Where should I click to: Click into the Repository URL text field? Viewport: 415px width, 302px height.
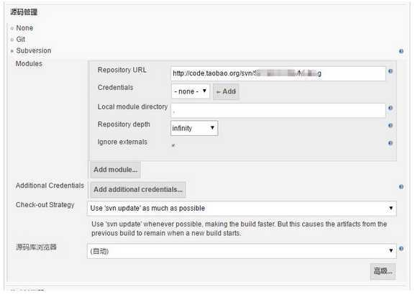point(278,73)
